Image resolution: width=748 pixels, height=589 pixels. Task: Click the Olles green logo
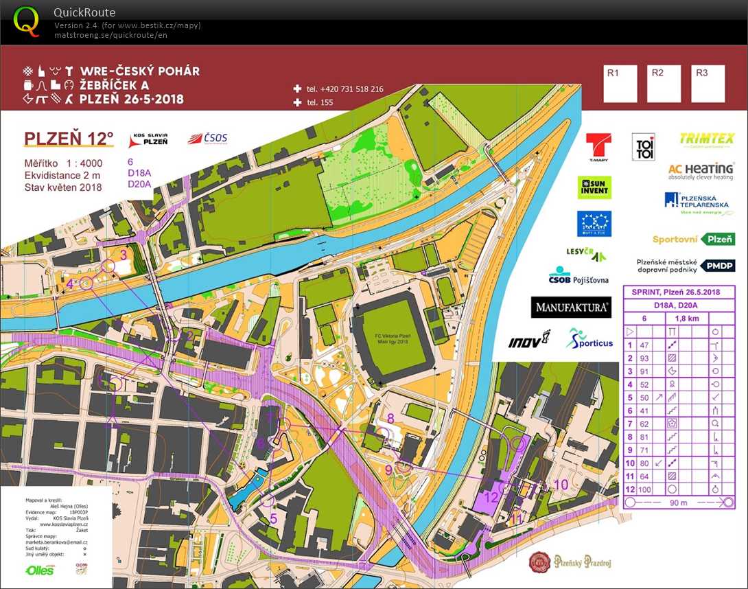pyautogui.click(x=39, y=570)
